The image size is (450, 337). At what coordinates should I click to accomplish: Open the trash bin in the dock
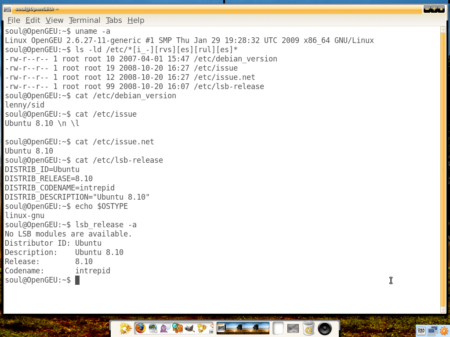point(308,328)
